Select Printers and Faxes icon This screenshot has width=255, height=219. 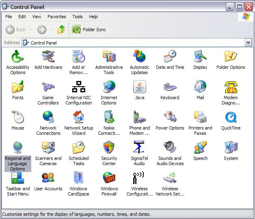200,117
